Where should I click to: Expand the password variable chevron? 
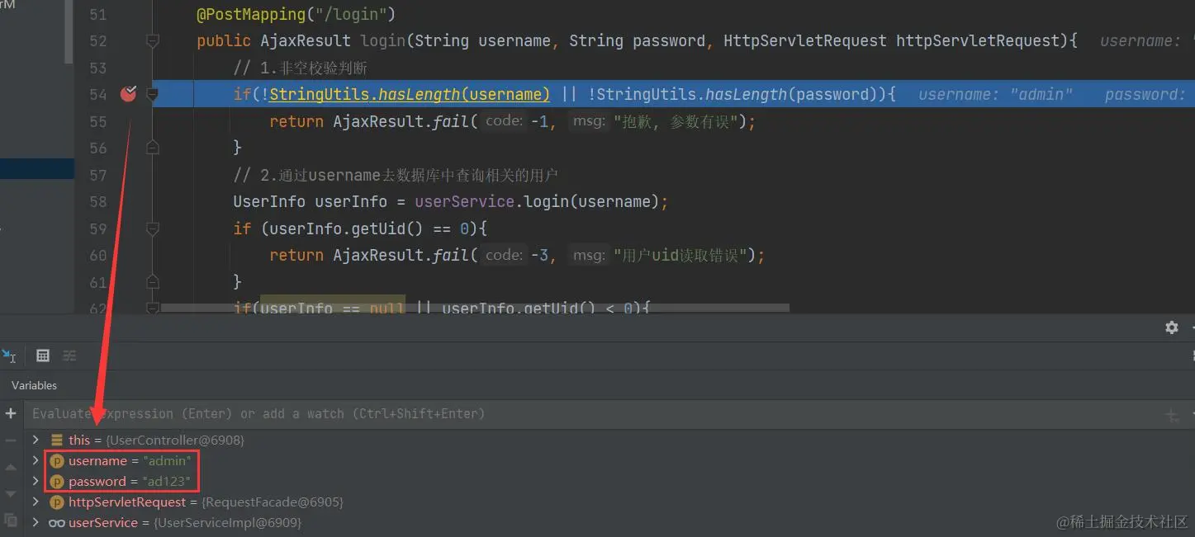(36, 481)
